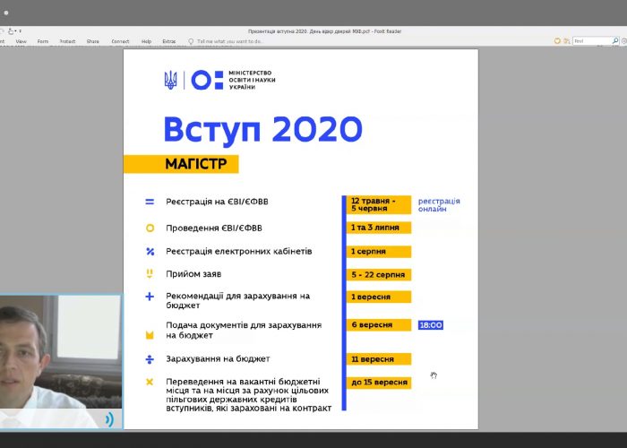Click the '1 та 3 липня' date box

379,228
